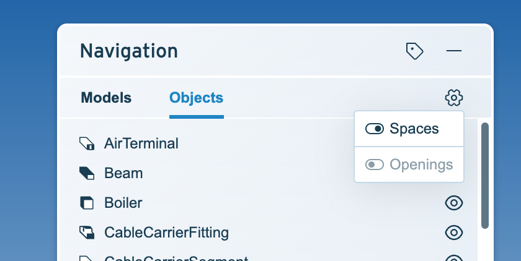
Task: Click the CableCarrierSegment object type icon
Action: click(87, 257)
